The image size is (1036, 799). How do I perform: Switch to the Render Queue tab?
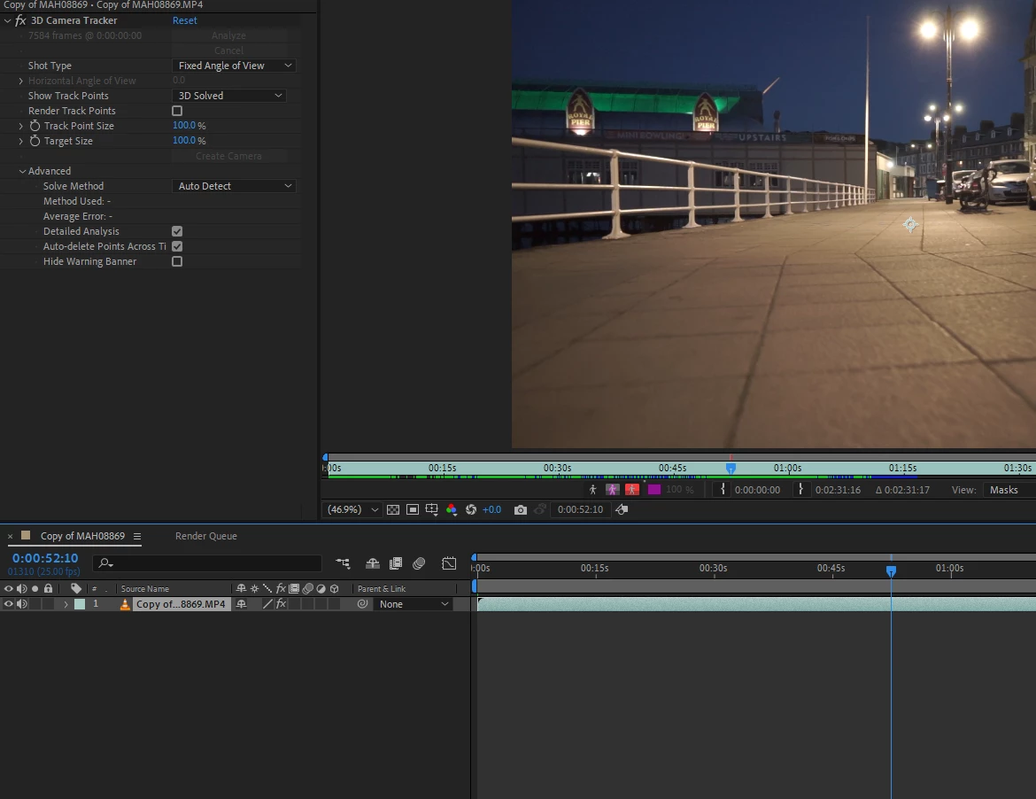pyautogui.click(x=206, y=536)
